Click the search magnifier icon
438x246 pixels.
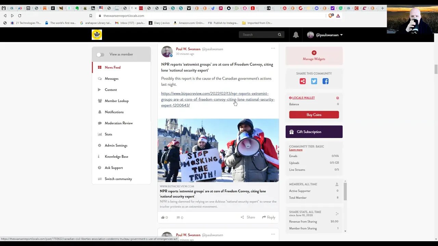pos(280,35)
